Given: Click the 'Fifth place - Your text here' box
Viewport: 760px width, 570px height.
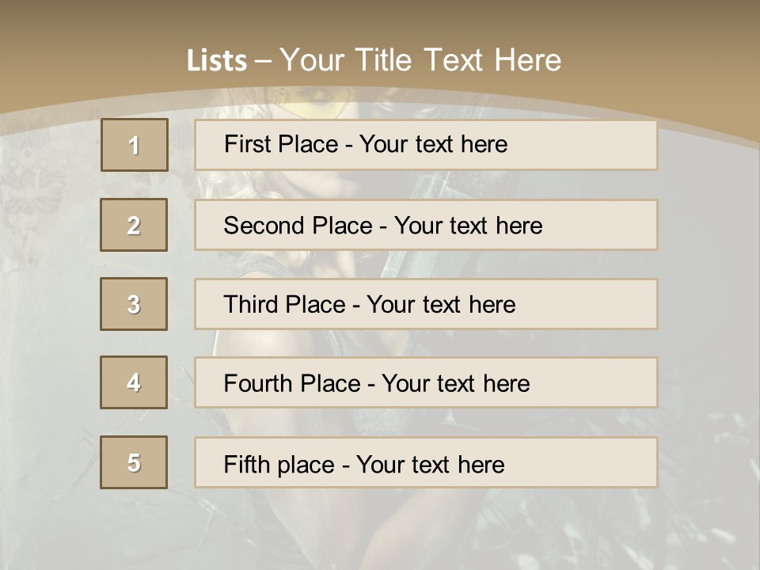Looking at the screenshot, I should point(426,463).
